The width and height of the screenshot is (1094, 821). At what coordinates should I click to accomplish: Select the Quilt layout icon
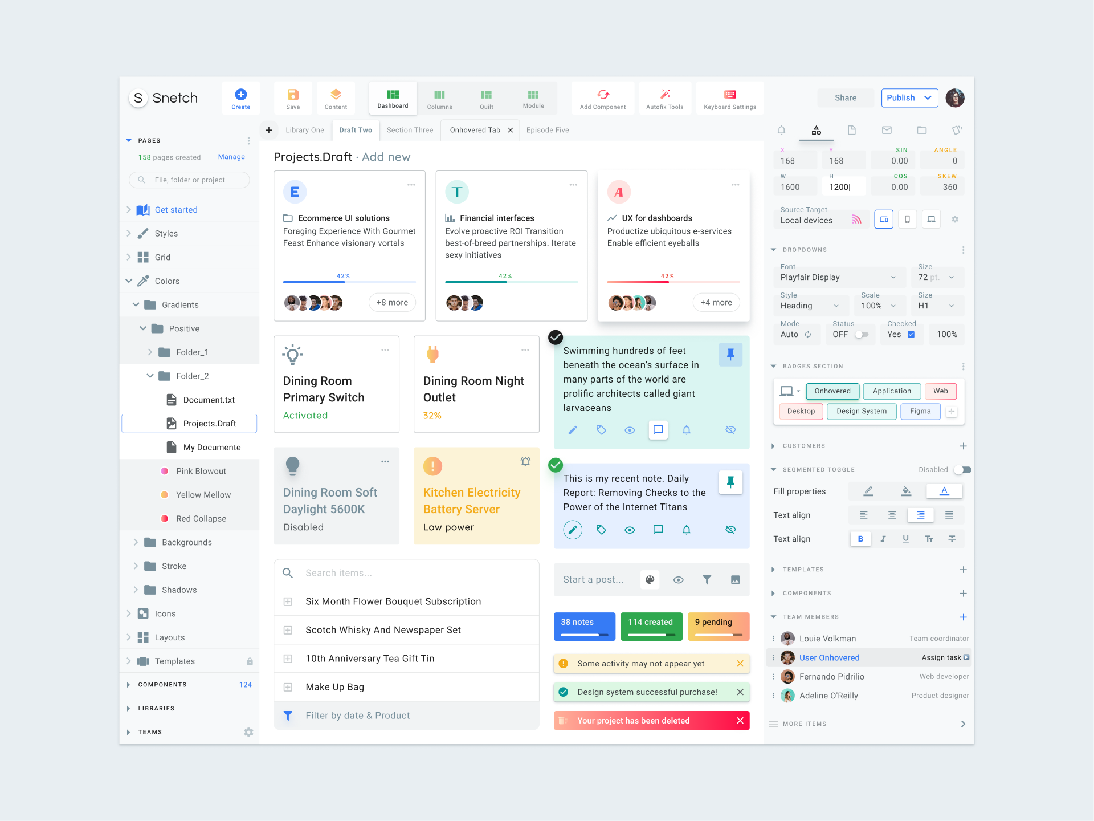[x=486, y=95]
